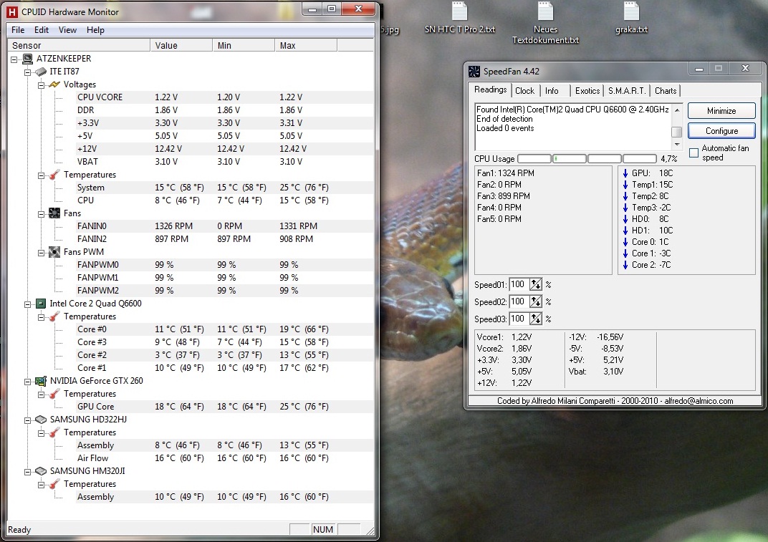This screenshot has height=542, width=768.
Task: Click the down arrow icon beside Core 0 in SpeedFan
Action: (625, 242)
